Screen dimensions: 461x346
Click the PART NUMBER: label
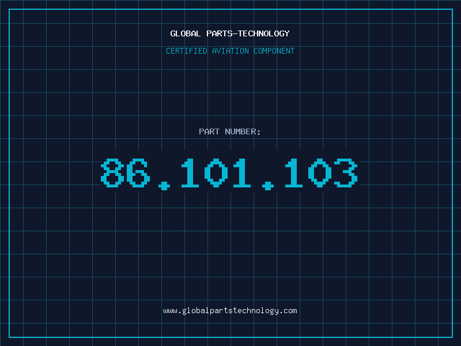point(229,131)
